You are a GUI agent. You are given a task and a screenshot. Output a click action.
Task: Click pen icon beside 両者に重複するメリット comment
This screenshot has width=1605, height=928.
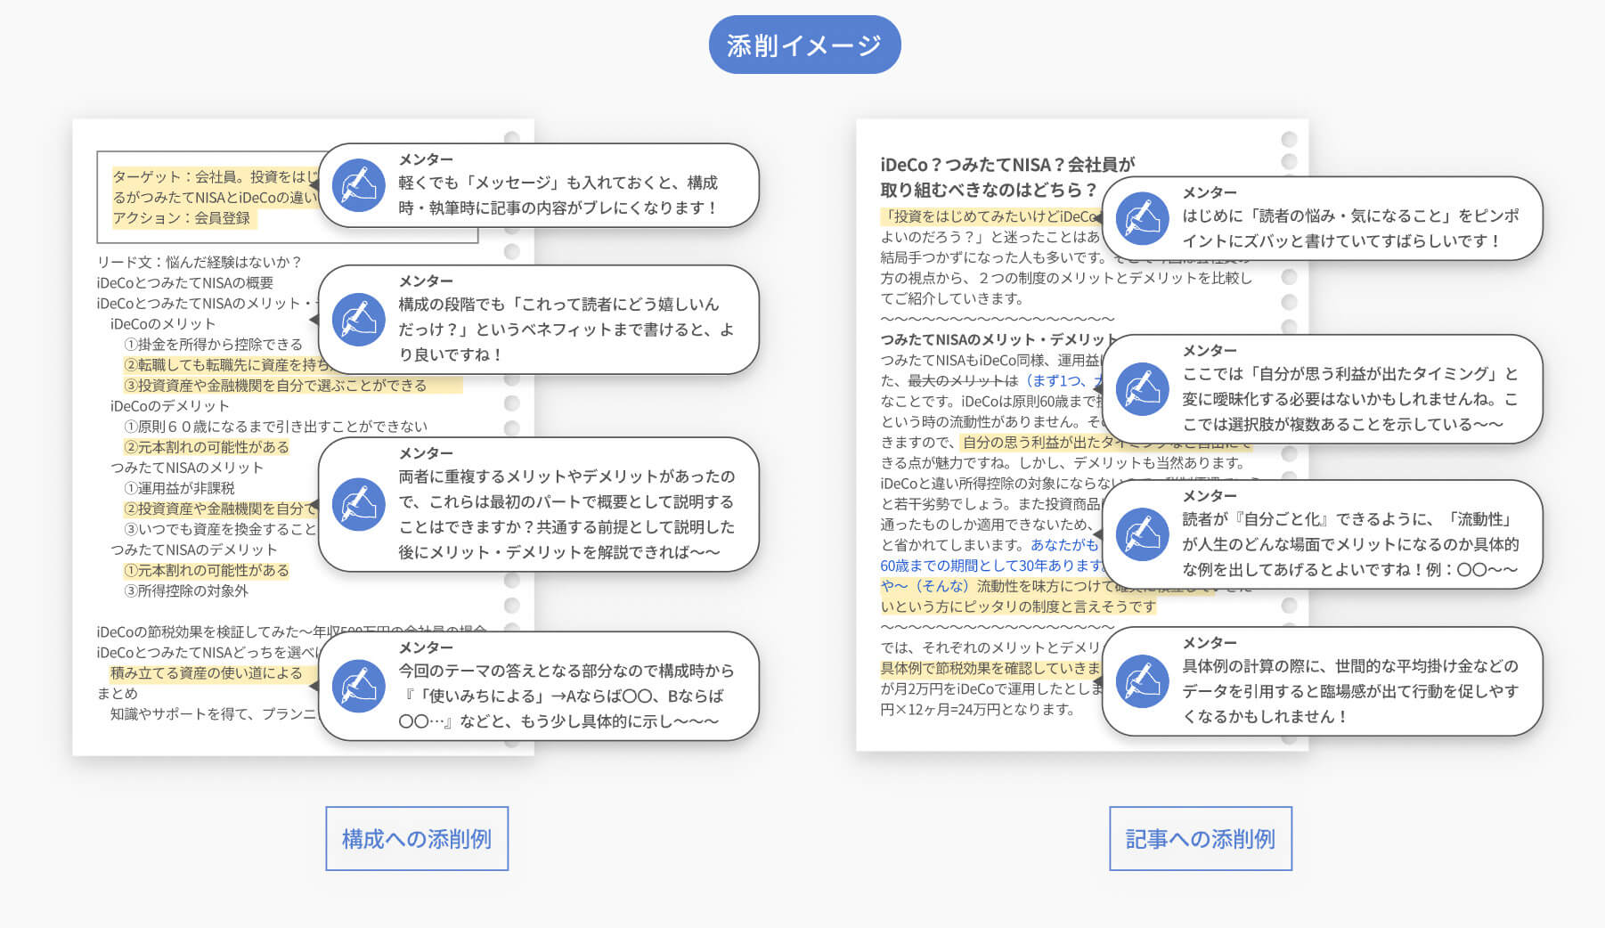click(358, 504)
